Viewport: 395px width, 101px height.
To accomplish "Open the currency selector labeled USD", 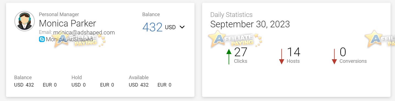I will 175,27.
